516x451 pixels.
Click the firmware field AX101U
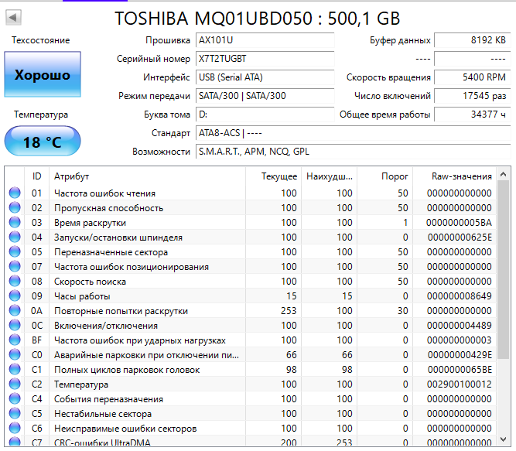click(x=263, y=40)
